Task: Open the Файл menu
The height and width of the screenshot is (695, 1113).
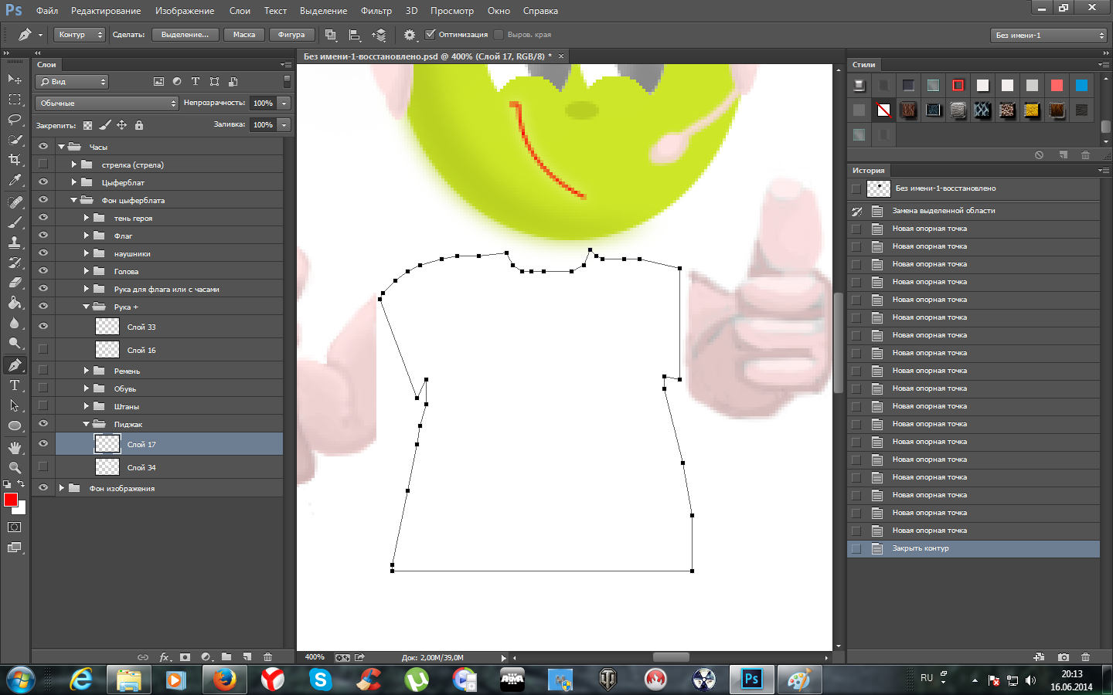Action: (x=47, y=11)
